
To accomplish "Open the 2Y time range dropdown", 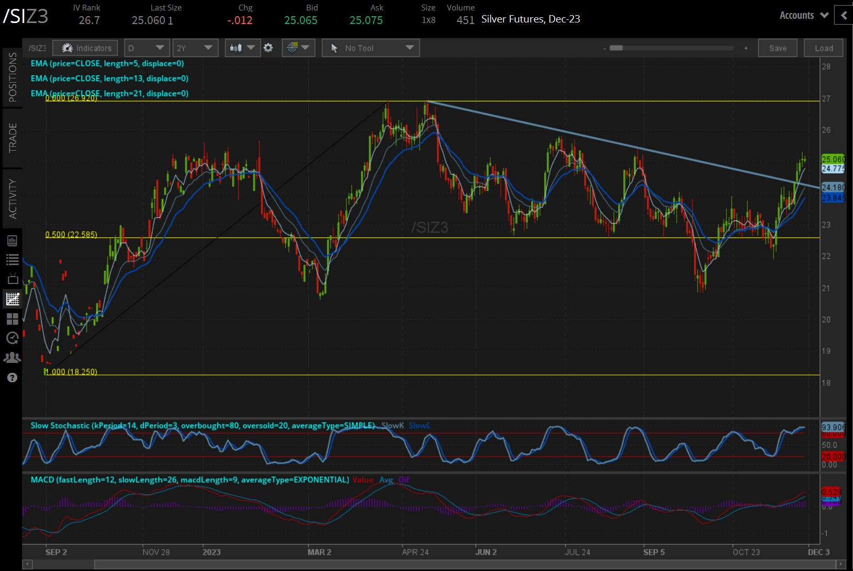I will pyautogui.click(x=195, y=48).
